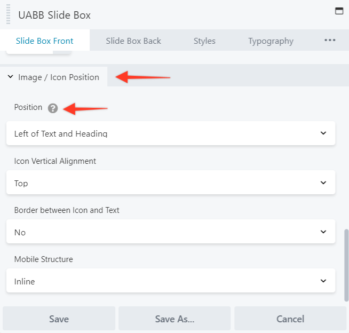Image resolution: width=349 pixels, height=333 pixels.
Task: Click the chevron arrow on Mobile Structure dropdown
Action: click(323, 281)
